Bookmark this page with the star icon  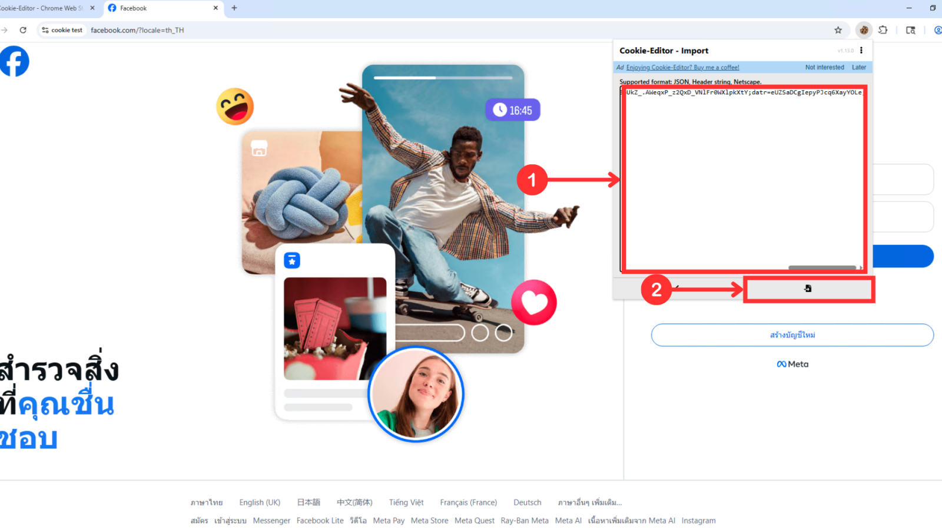click(x=838, y=30)
